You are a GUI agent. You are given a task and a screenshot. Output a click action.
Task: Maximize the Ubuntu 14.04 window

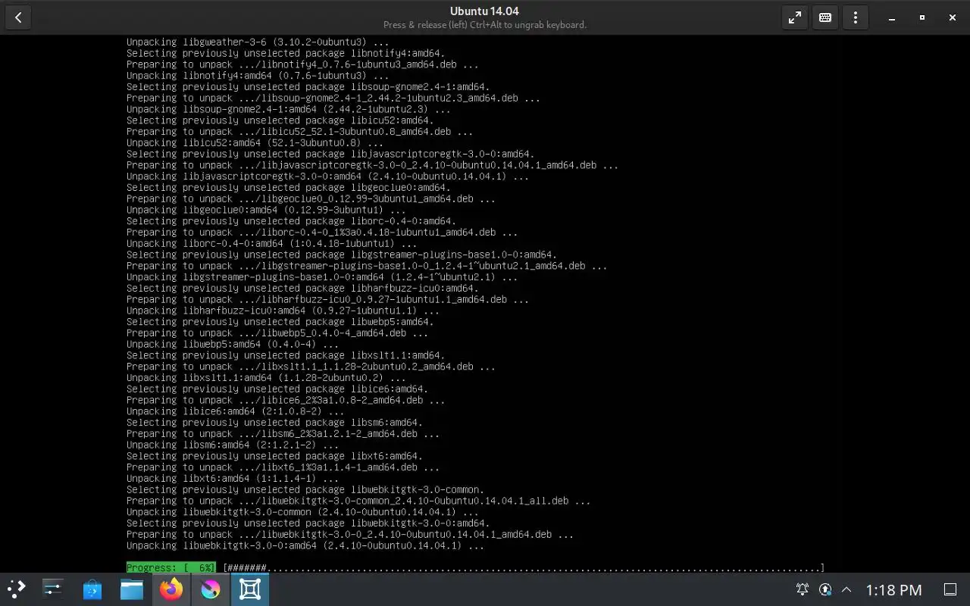point(922,17)
